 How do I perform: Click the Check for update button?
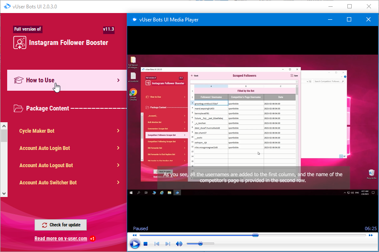click(61, 225)
